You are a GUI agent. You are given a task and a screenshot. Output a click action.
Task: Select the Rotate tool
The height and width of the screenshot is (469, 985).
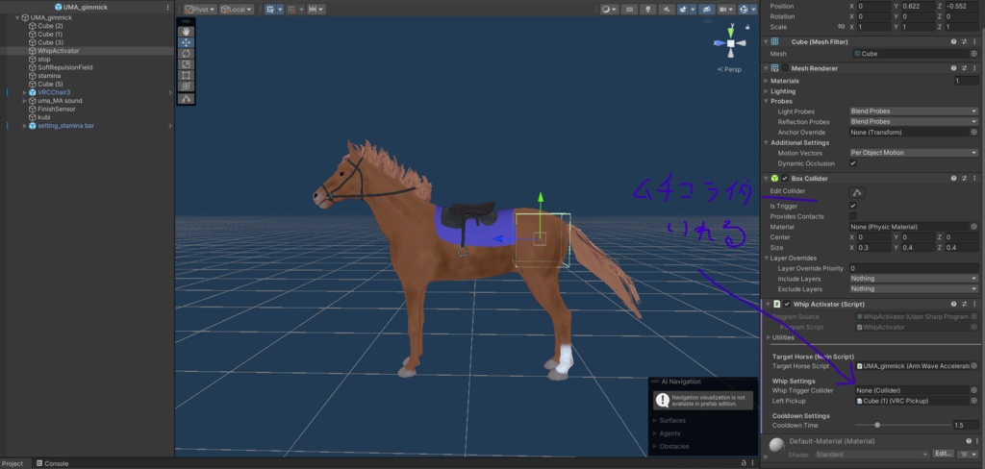(x=186, y=54)
